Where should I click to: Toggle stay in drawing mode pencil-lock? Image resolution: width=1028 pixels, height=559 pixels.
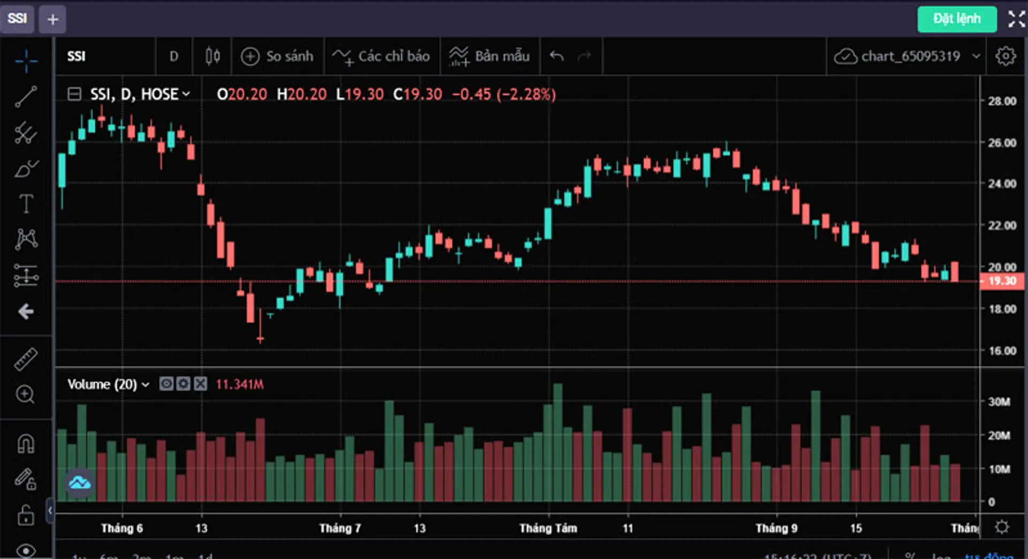26,479
